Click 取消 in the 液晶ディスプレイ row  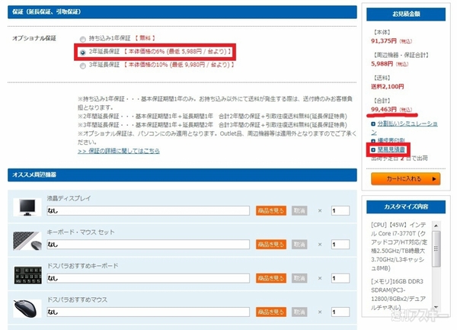(299, 210)
